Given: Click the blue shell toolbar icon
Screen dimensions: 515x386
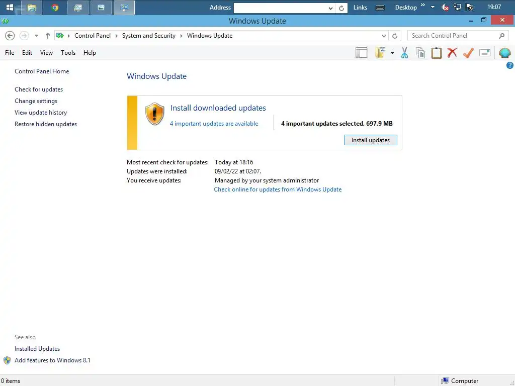Looking at the screenshot, I should tap(505, 53).
